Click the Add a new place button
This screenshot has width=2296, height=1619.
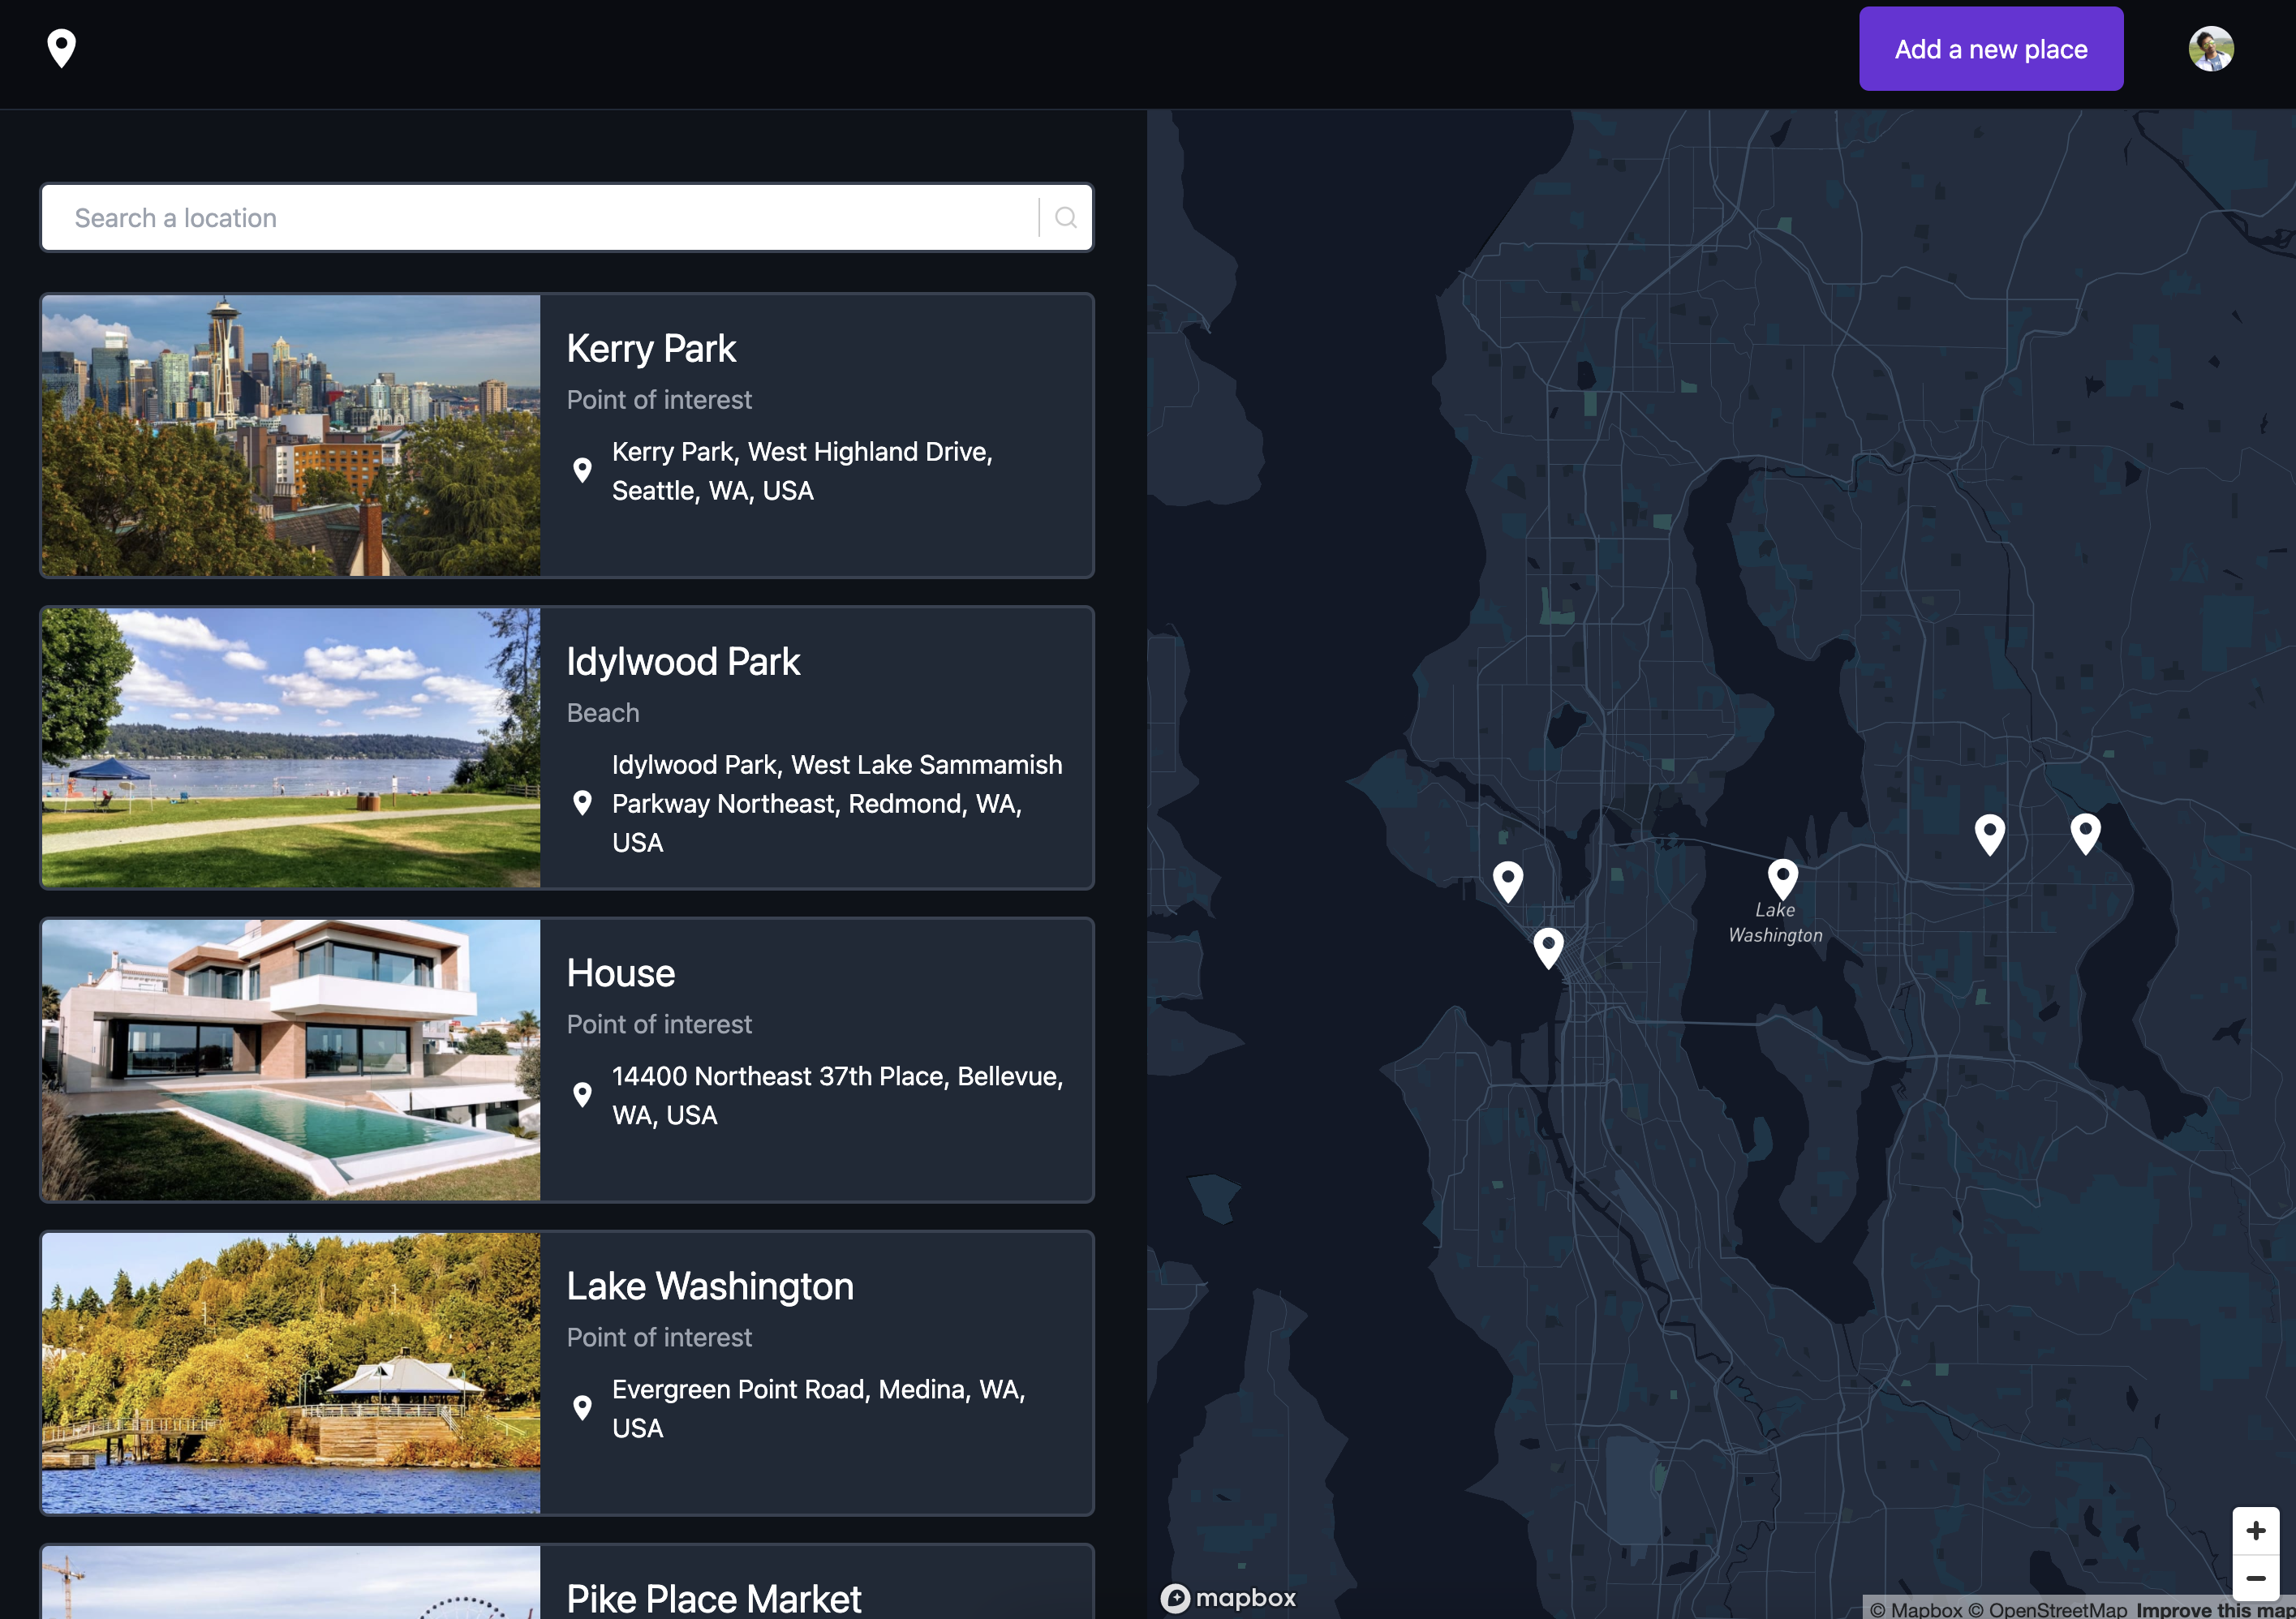(x=1990, y=49)
